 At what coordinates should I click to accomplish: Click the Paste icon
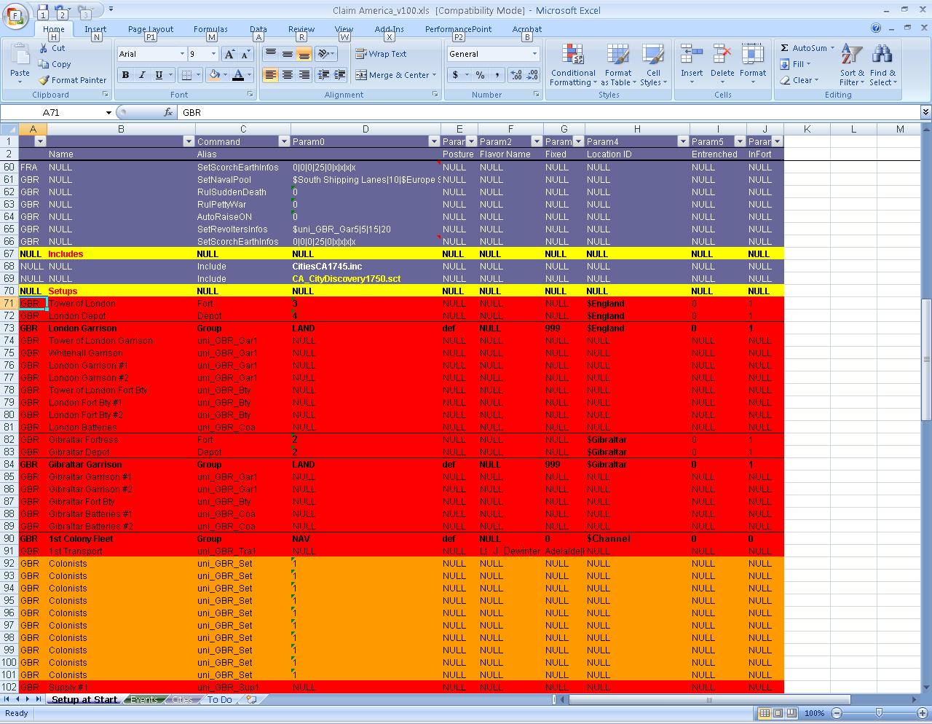(20, 57)
